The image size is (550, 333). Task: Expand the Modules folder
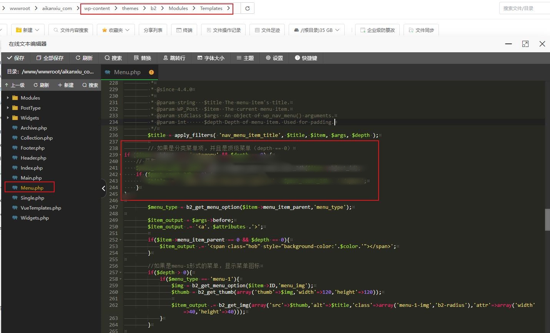pyautogui.click(x=8, y=98)
